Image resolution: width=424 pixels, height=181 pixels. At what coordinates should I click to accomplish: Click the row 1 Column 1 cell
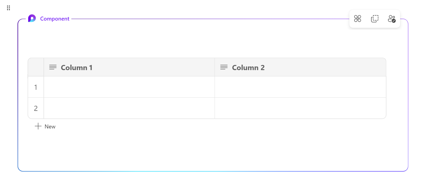129,87
